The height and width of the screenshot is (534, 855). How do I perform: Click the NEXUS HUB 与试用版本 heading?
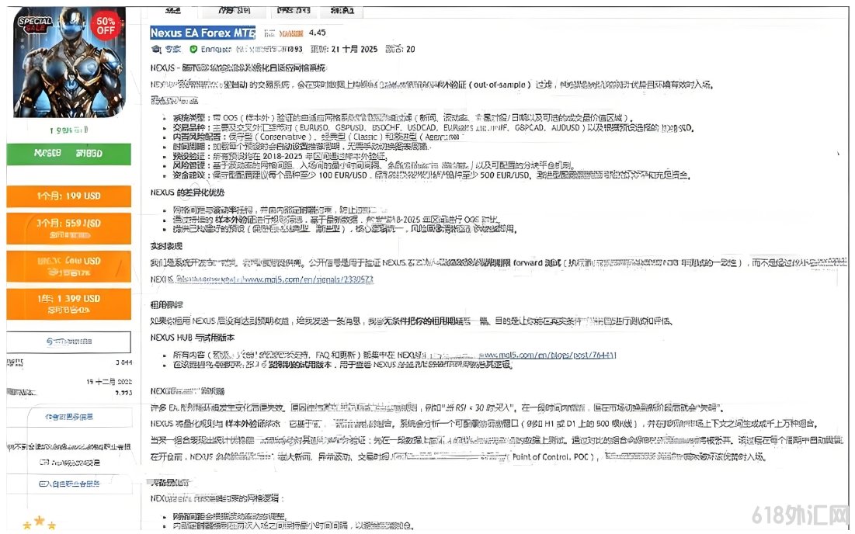coord(193,338)
